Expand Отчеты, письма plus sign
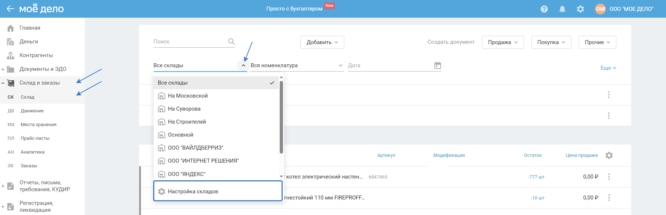The height and width of the screenshot is (215, 666). (x=3, y=186)
